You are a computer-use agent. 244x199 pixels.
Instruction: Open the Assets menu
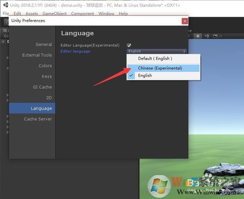(x=32, y=14)
